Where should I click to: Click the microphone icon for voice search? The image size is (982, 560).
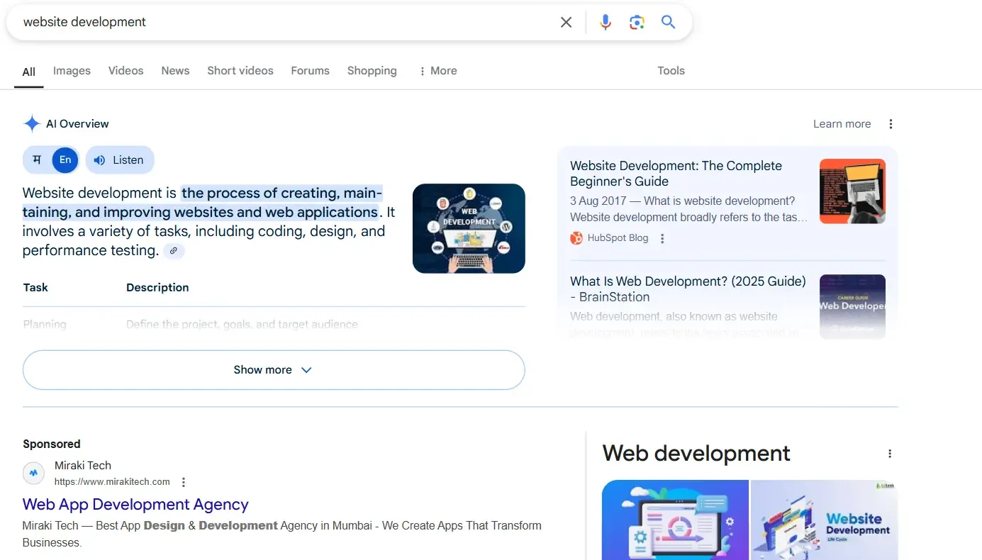(605, 22)
